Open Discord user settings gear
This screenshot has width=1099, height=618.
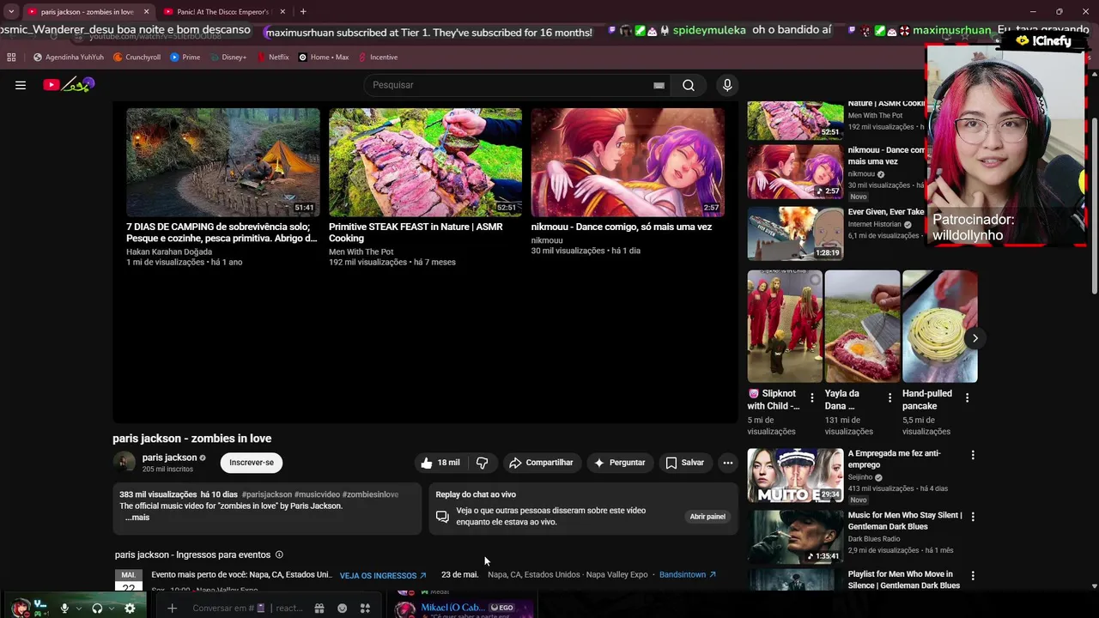[x=130, y=609]
